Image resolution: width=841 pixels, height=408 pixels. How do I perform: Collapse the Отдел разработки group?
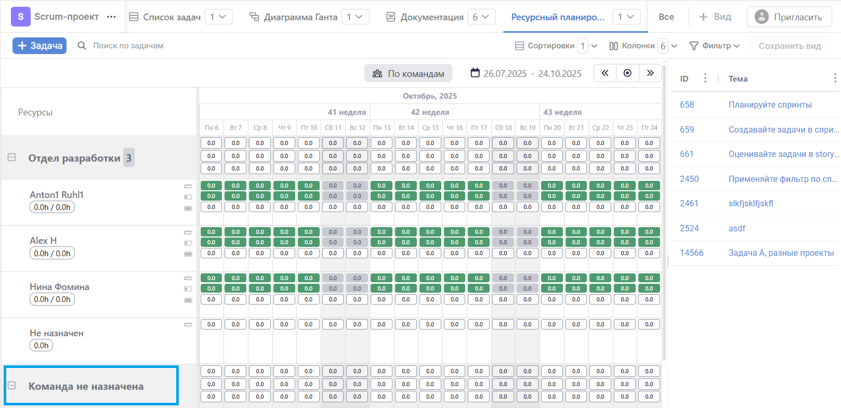pyautogui.click(x=12, y=157)
